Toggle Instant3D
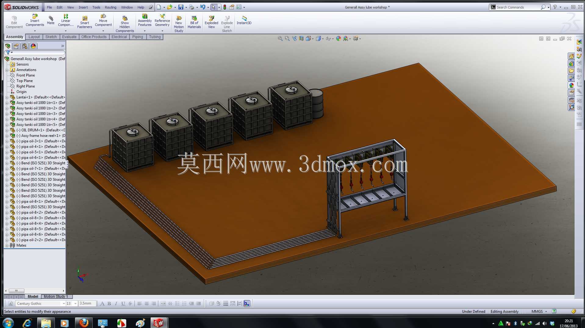This screenshot has height=328, width=585. pyautogui.click(x=244, y=20)
